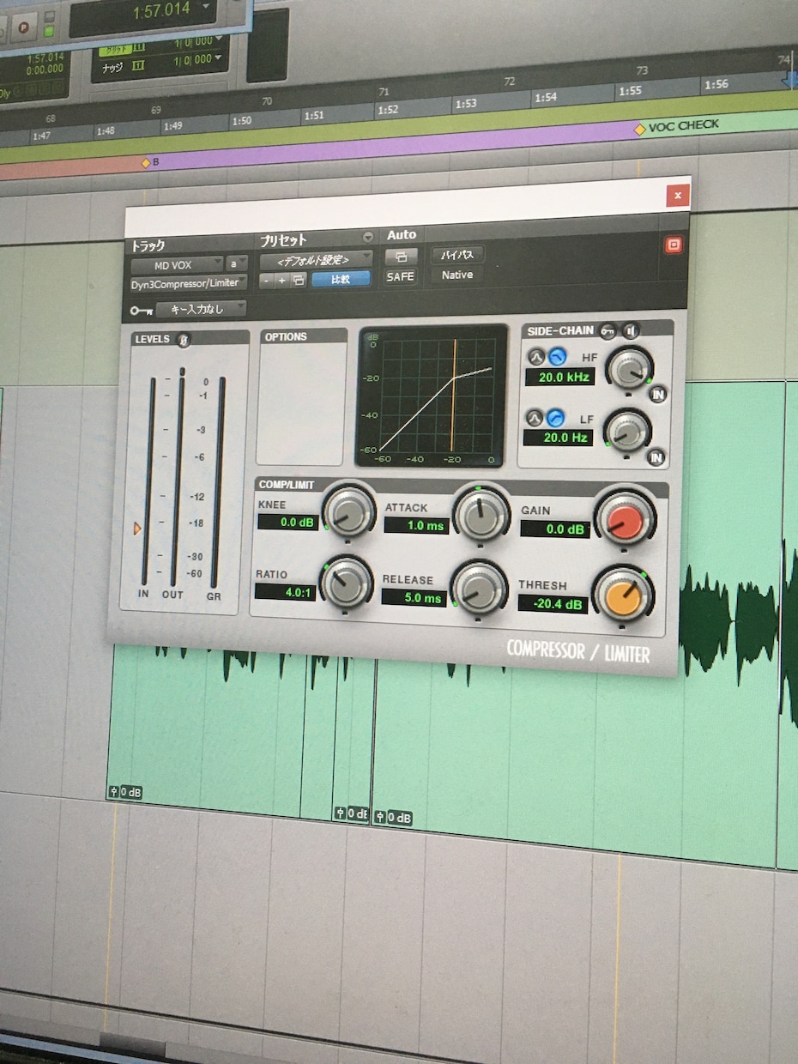
Task: Adjust the RATIO knob
Action: [345, 584]
